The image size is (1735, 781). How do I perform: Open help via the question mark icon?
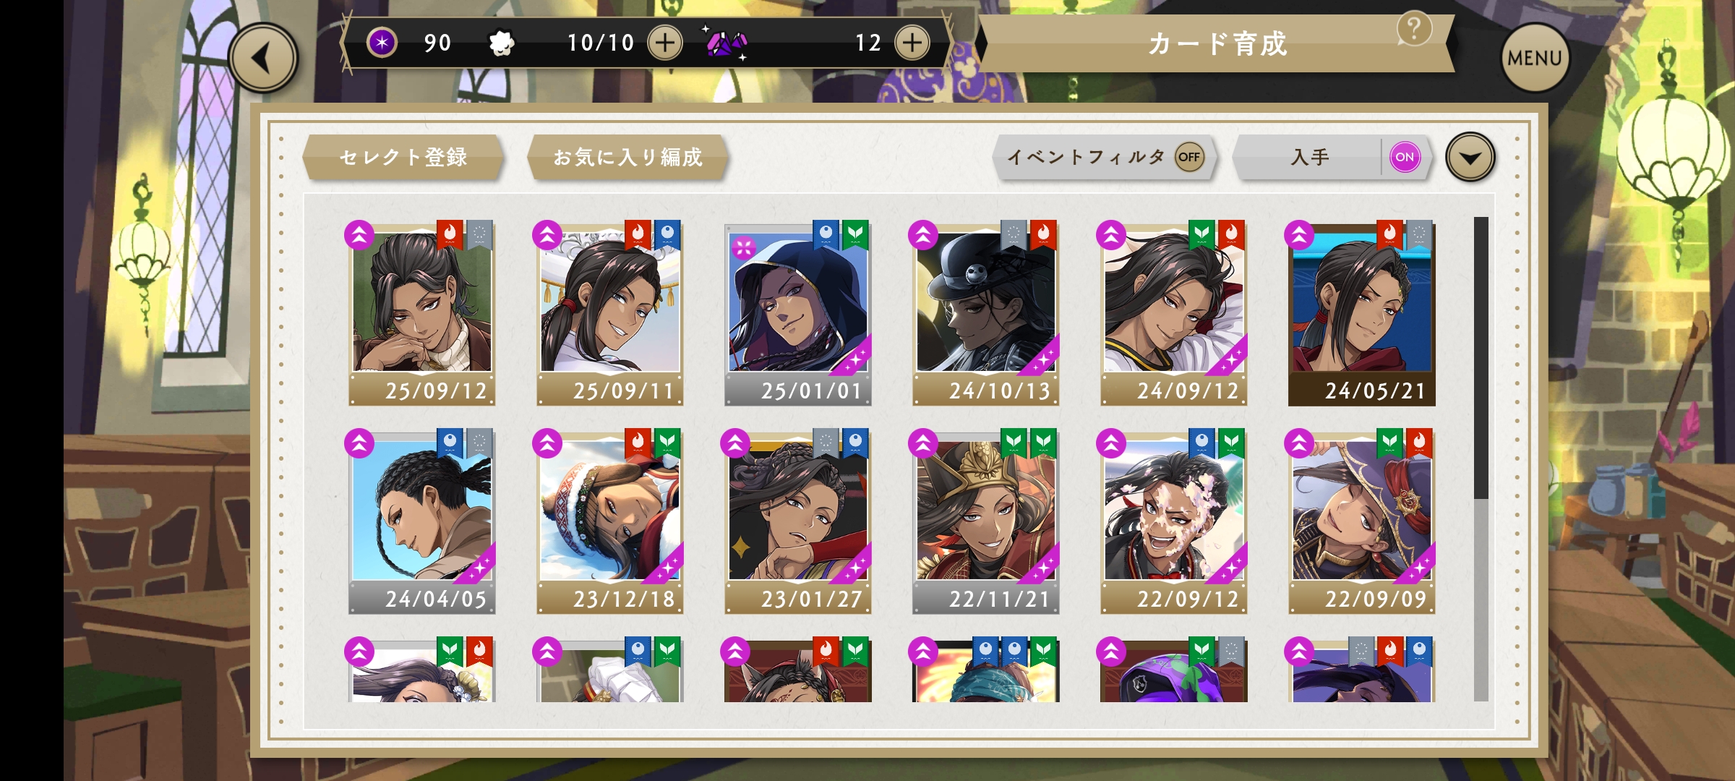1414,29
